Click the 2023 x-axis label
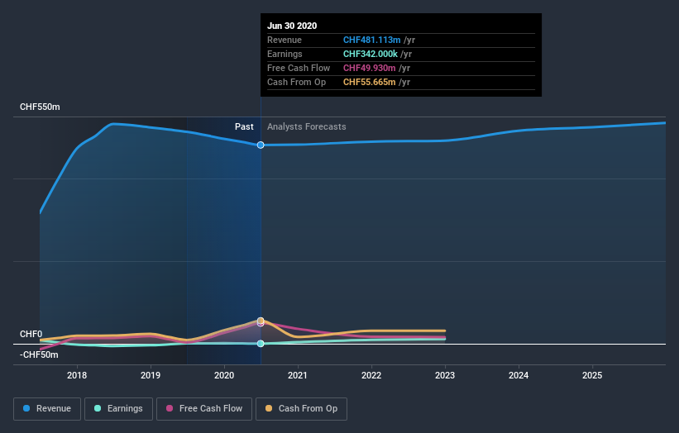This screenshot has height=433, width=679. tap(445, 375)
